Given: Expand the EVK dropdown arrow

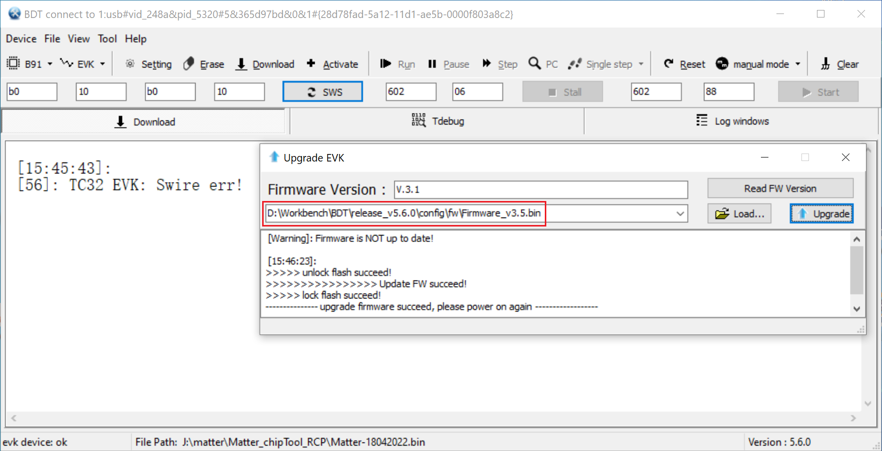Looking at the screenshot, I should (x=103, y=64).
